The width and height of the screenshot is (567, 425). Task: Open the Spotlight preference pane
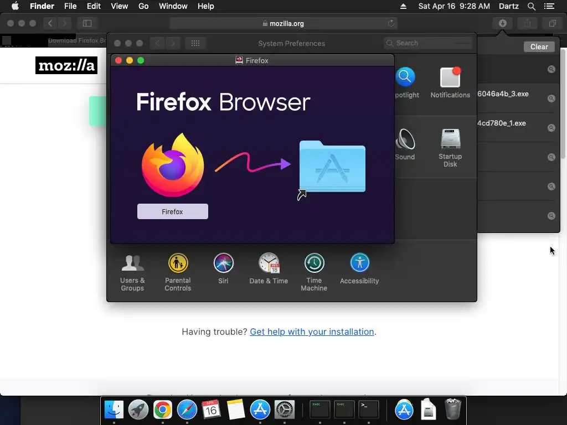[x=405, y=82]
